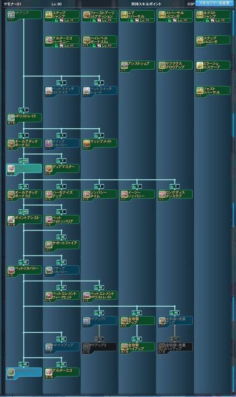The height and width of the screenshot is (397, 236).
Task: Select the アルターエゴ skill icon
Action: click(48, 372)
